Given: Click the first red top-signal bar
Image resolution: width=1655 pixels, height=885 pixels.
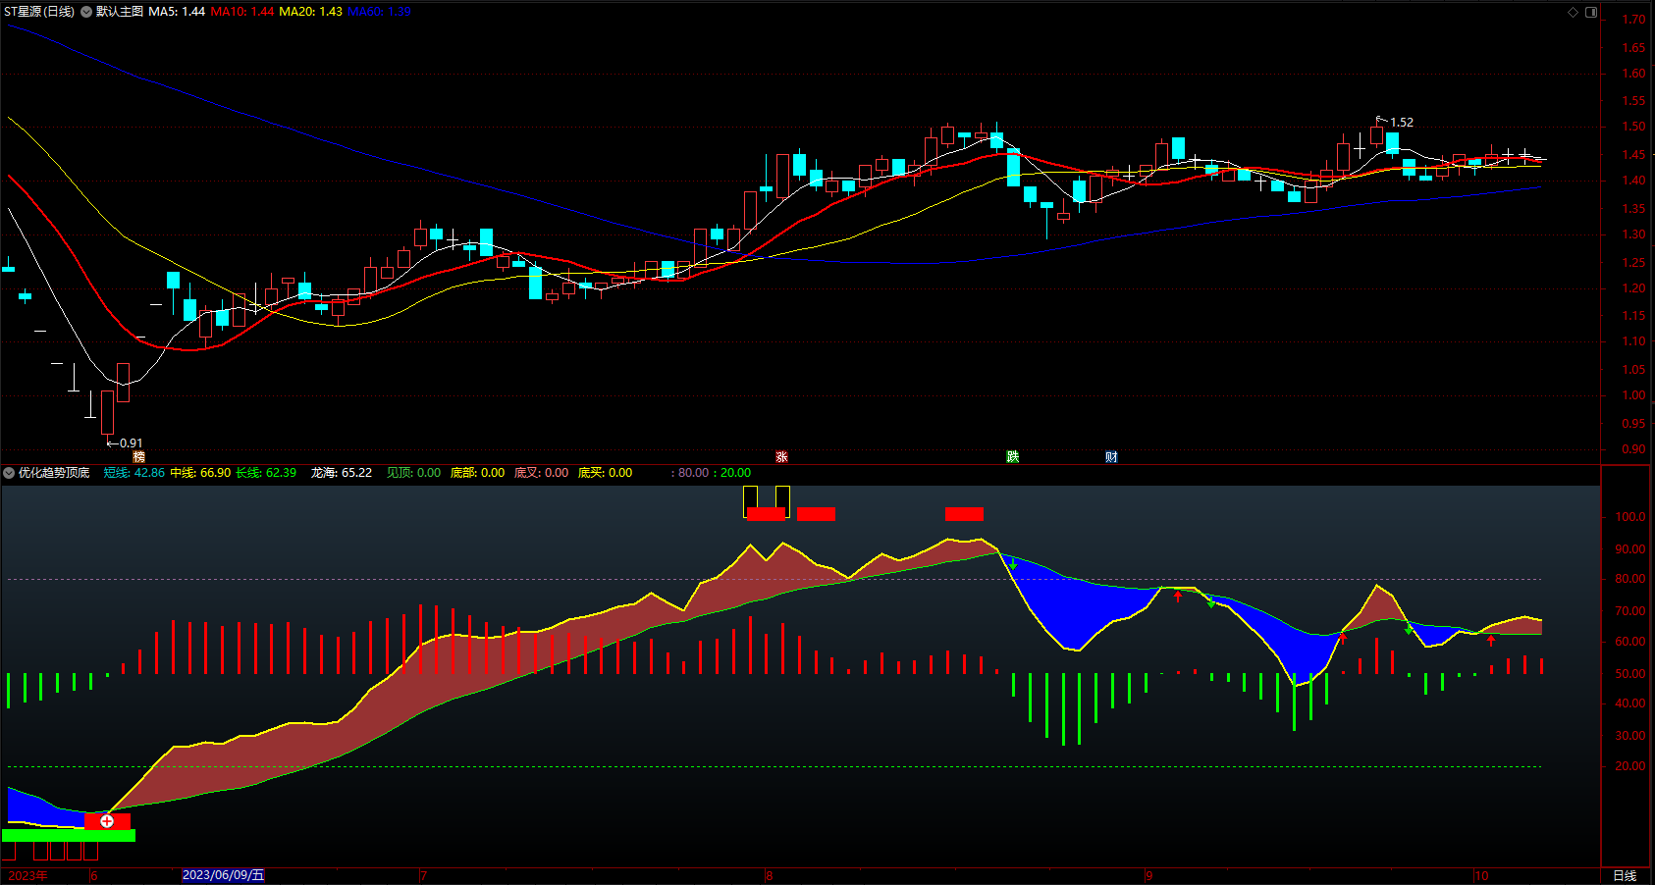Looking at the screenshot, I should click(766, 514).
